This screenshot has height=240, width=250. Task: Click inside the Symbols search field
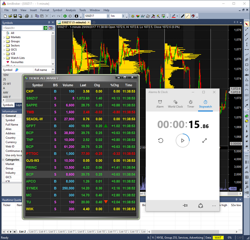coord(22,28)
